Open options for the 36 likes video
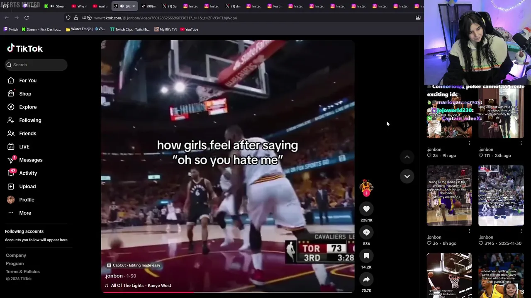 click(x=470, y=231)
